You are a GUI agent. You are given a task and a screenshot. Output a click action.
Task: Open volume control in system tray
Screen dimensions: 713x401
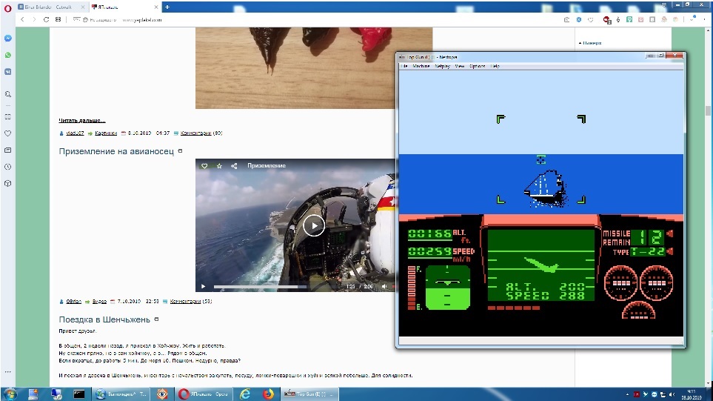tap(672, 394)
